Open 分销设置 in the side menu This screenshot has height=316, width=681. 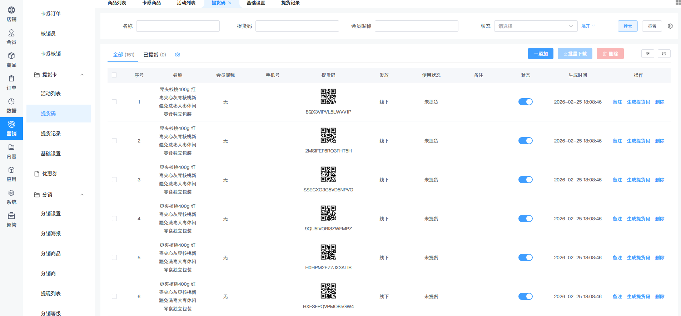pos(59,214)
